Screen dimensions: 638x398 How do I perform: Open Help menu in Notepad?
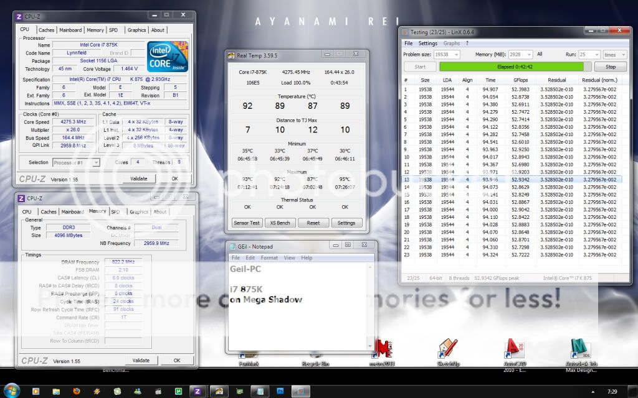point(307,258)
